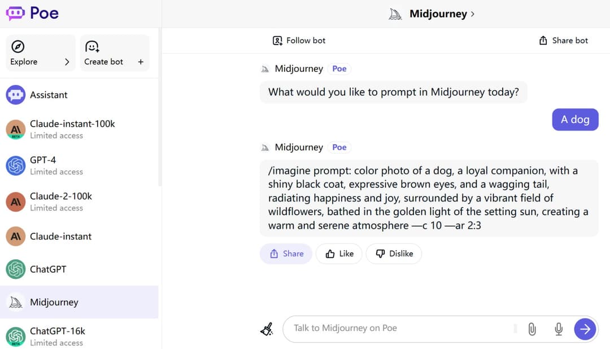Click the GPT-4 bot avatar icon

pos(16,165)
